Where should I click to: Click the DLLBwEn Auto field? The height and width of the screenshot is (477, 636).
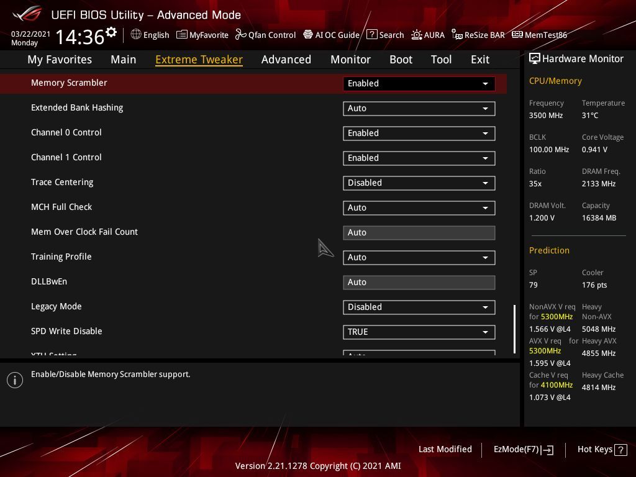coord(419,283)
